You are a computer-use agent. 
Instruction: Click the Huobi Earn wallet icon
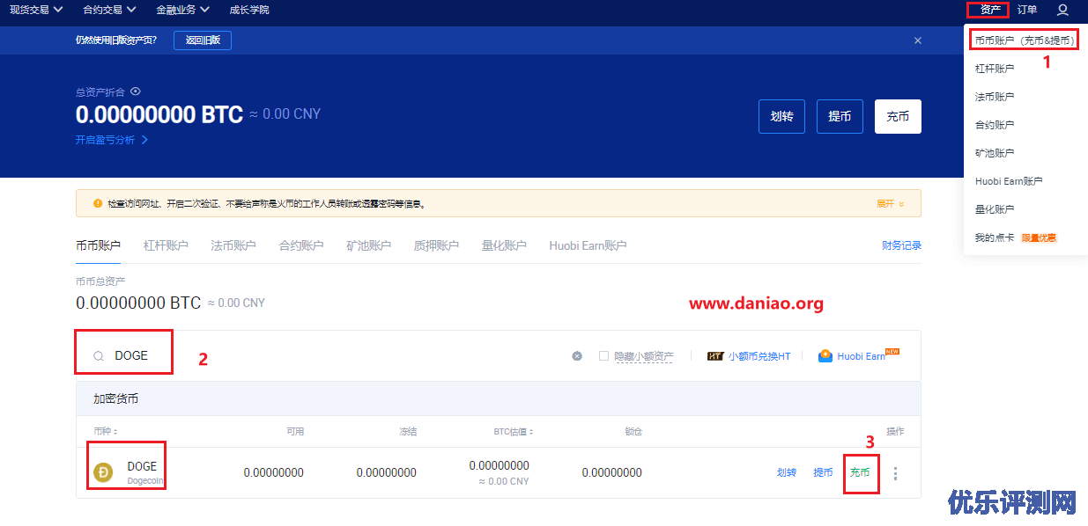[x=825, y=356]
